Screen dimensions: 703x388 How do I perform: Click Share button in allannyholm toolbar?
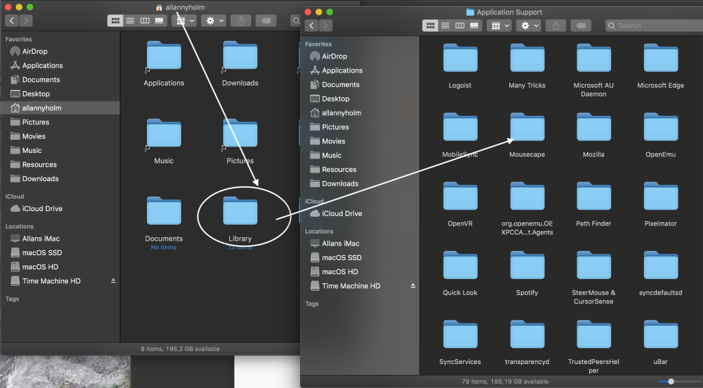pos(241,21)
